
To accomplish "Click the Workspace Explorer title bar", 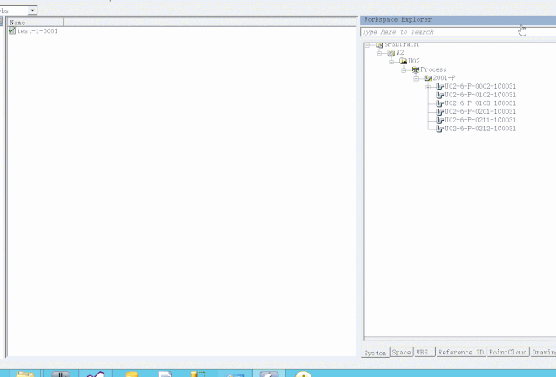I will point(459,20).
